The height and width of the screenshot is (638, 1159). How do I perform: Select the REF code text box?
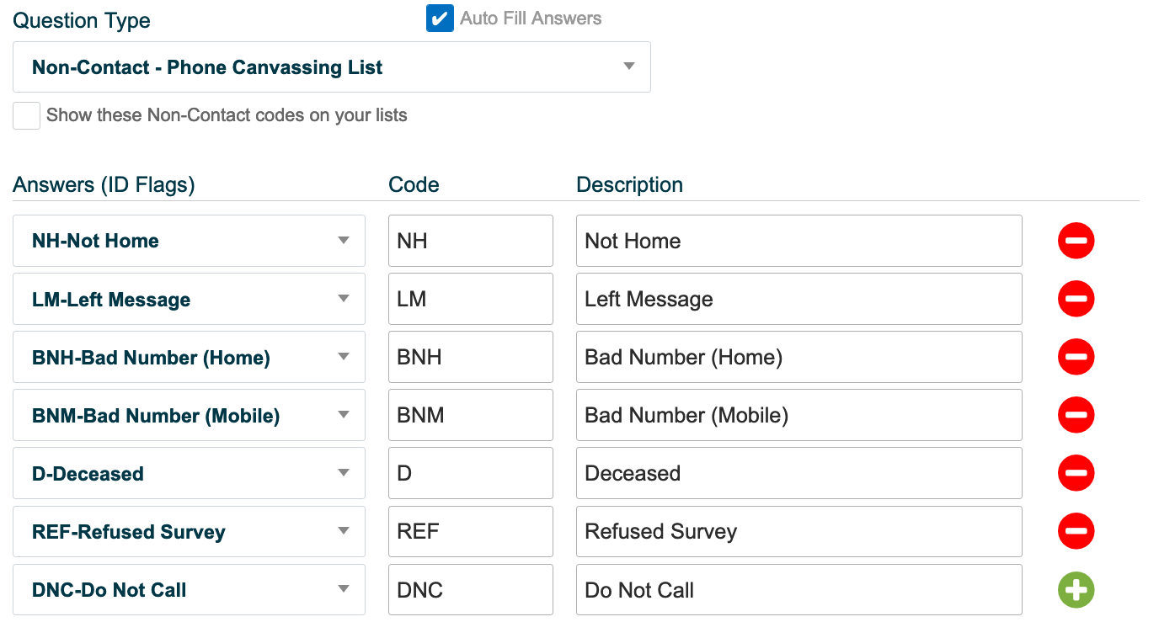coord(471,531)
